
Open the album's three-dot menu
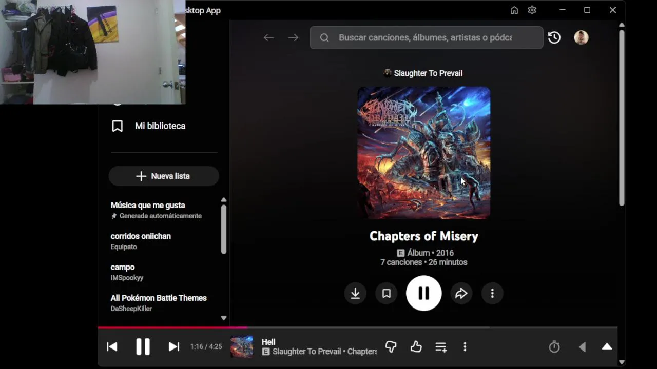(492, 293)
